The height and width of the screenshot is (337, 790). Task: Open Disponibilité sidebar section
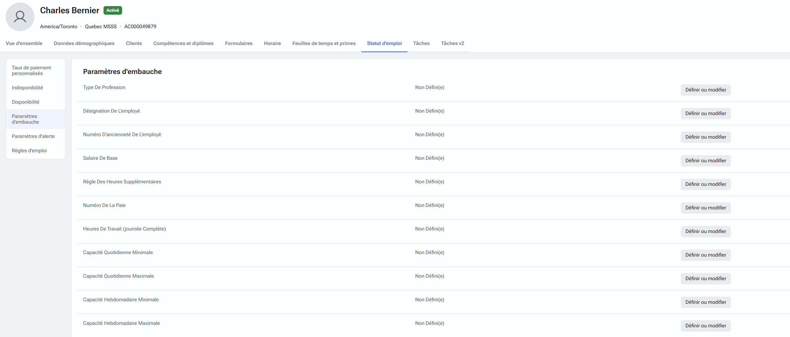(x=25, y=102)
